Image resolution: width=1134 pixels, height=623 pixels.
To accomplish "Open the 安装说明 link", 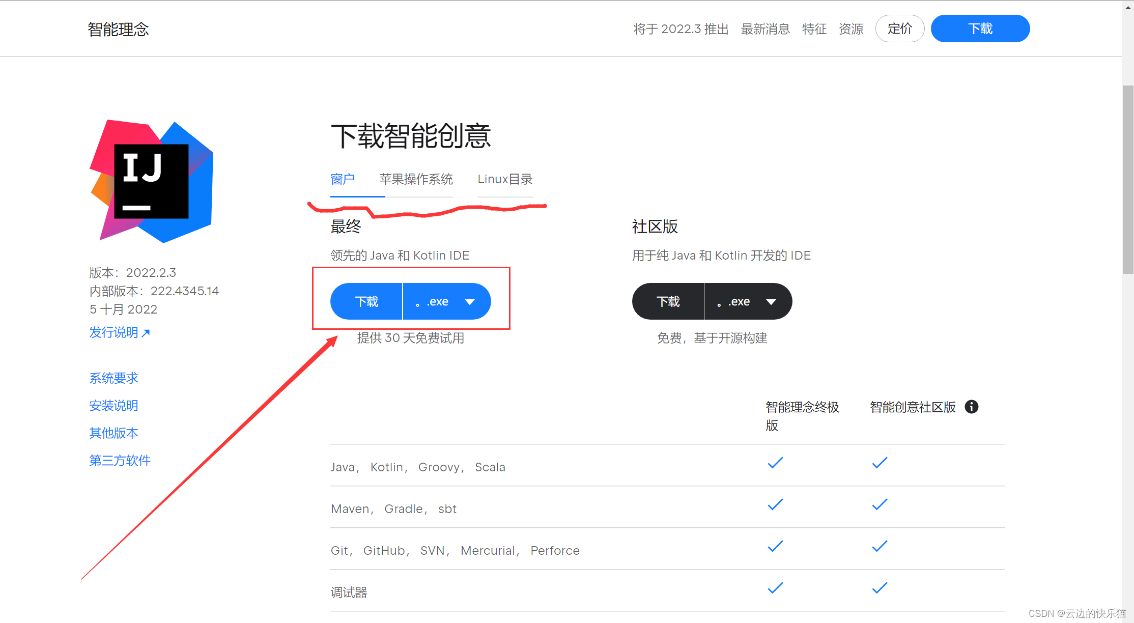I will click(114, 406).
